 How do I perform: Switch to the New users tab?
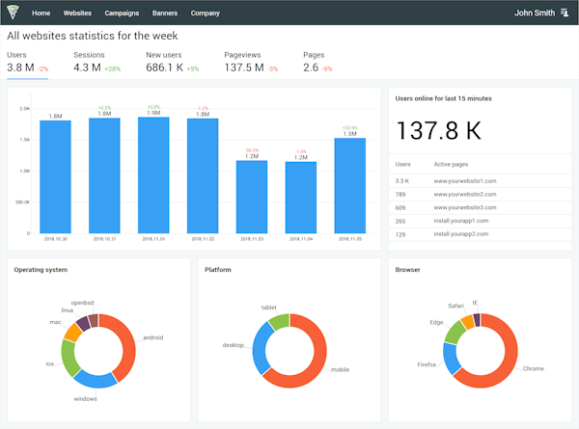172,62
